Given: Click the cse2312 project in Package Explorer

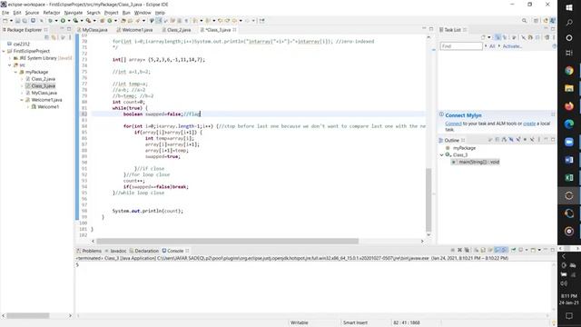Looking at the screenshot, I should tap(22, 45).
